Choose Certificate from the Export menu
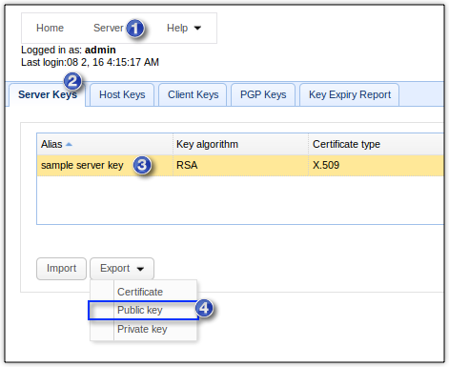The width and height of the screenshot is (449, 367). pyautogui.click(x=144, y=292)
